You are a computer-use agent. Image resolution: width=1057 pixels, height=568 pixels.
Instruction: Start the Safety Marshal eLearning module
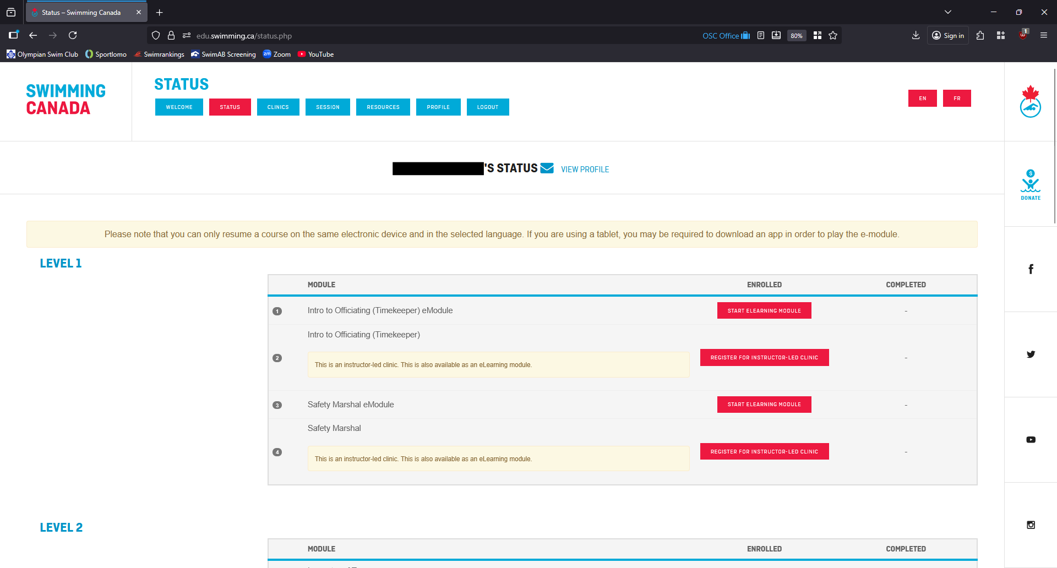click(764, 405)
